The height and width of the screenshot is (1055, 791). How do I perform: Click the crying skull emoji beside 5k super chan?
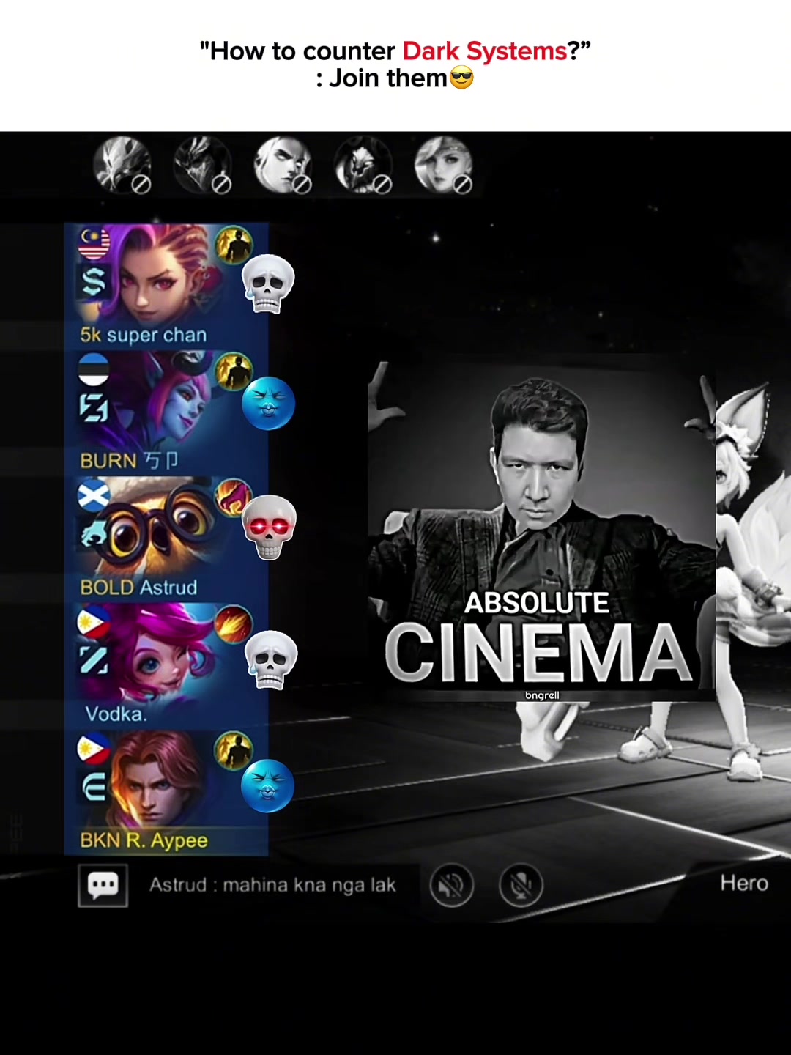pyautogui.click(x=268, y=284)
